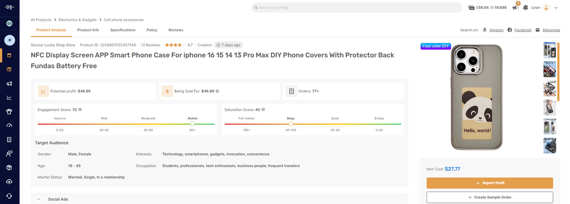Click the megaphone icon in left sidebar
The width and height of the screenshot is (570, 204).
(x=9, y=84)
